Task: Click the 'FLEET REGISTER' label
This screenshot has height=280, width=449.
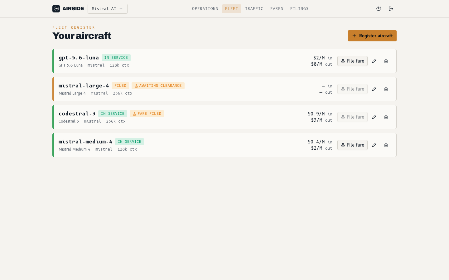Action: pyautogui.click(x=74, y=27)
